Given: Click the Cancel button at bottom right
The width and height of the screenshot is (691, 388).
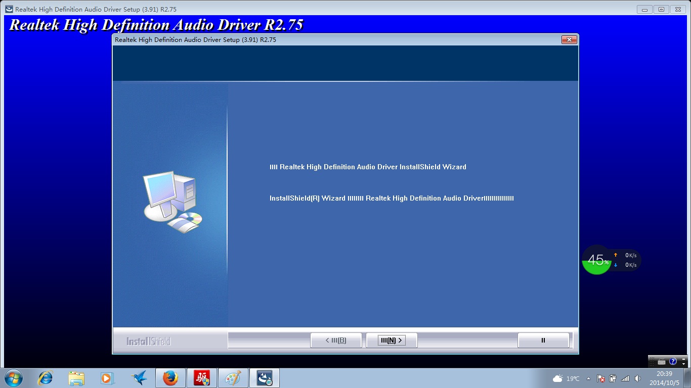Looking at the screenshot, I should coord(543,341).
